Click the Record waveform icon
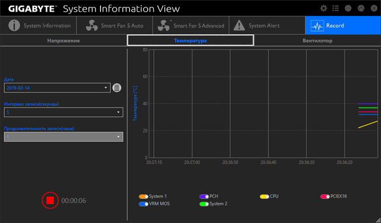Screen dimensions: 381x223 tap(317, 26)
